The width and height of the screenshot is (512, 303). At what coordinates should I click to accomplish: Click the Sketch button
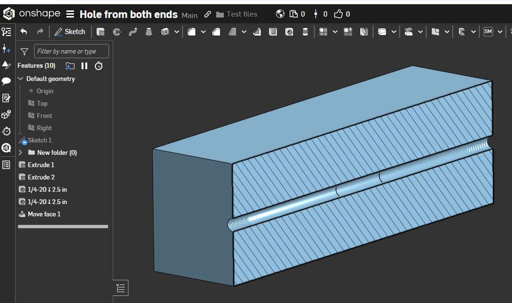[70, 32]
